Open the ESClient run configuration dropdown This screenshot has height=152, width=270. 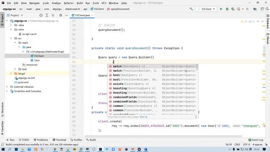(x=206, y=9)
